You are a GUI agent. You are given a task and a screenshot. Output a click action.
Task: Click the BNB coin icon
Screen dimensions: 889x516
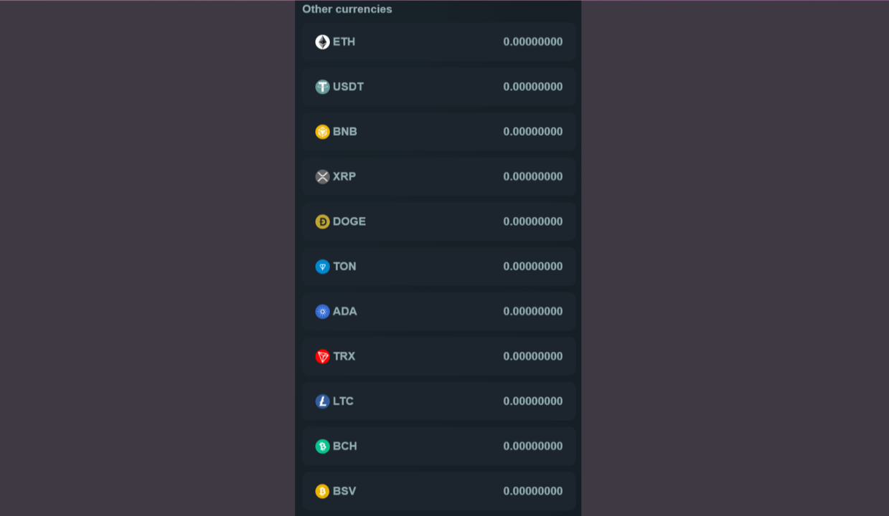322,132
